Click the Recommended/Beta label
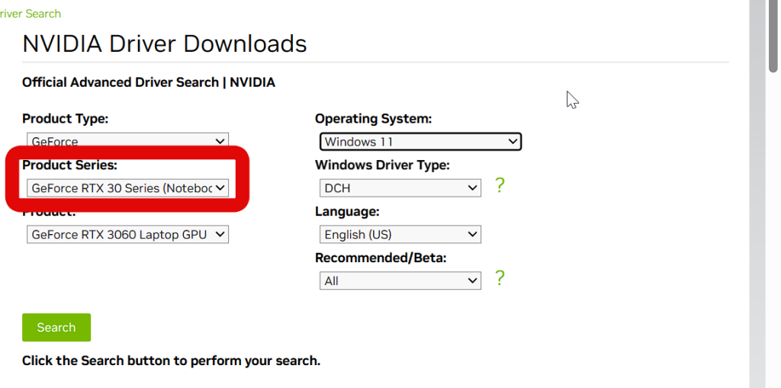Screen dimensions: 781x388 pos(381,258)
